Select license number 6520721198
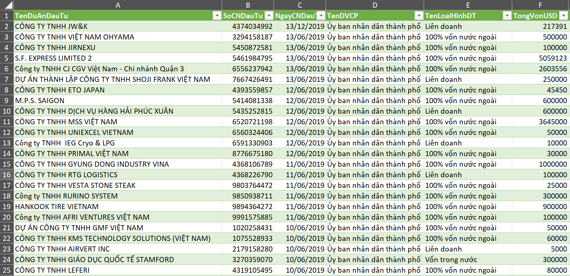The image size is (570, 276). 248,122
